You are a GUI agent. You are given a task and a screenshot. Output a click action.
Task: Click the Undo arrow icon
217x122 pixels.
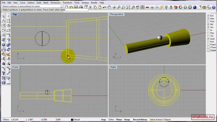(104, 7)
